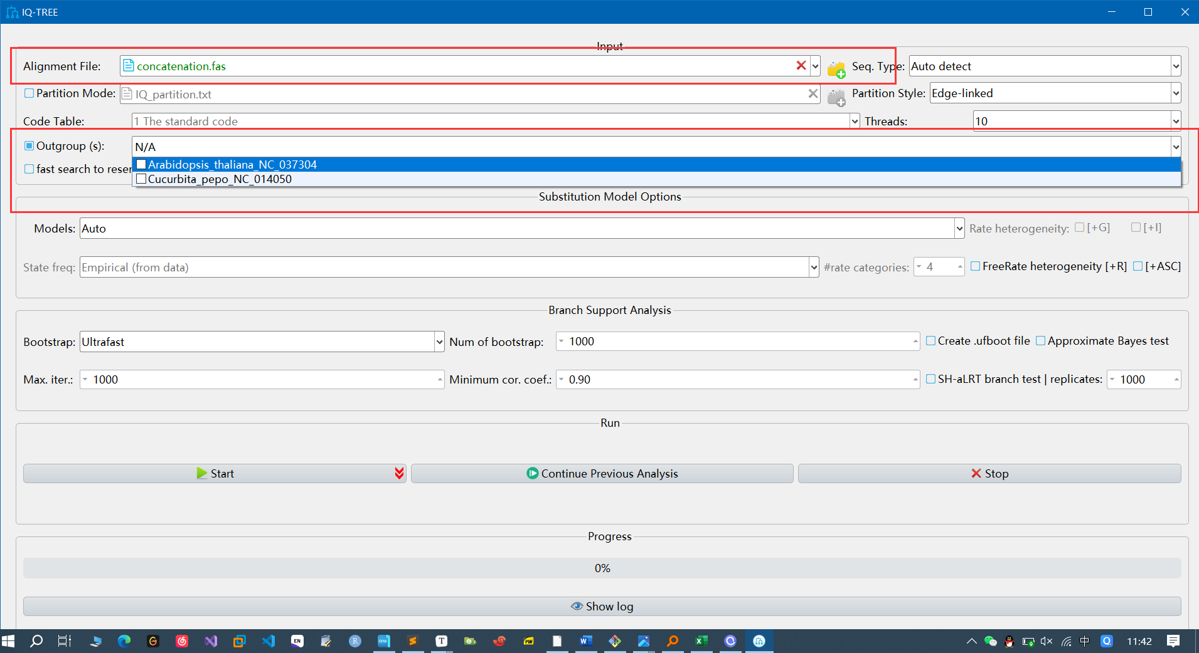Expand the Alignment File dropdown arrow
This screenshot has height=653, width=1199.
coord(815,66)
